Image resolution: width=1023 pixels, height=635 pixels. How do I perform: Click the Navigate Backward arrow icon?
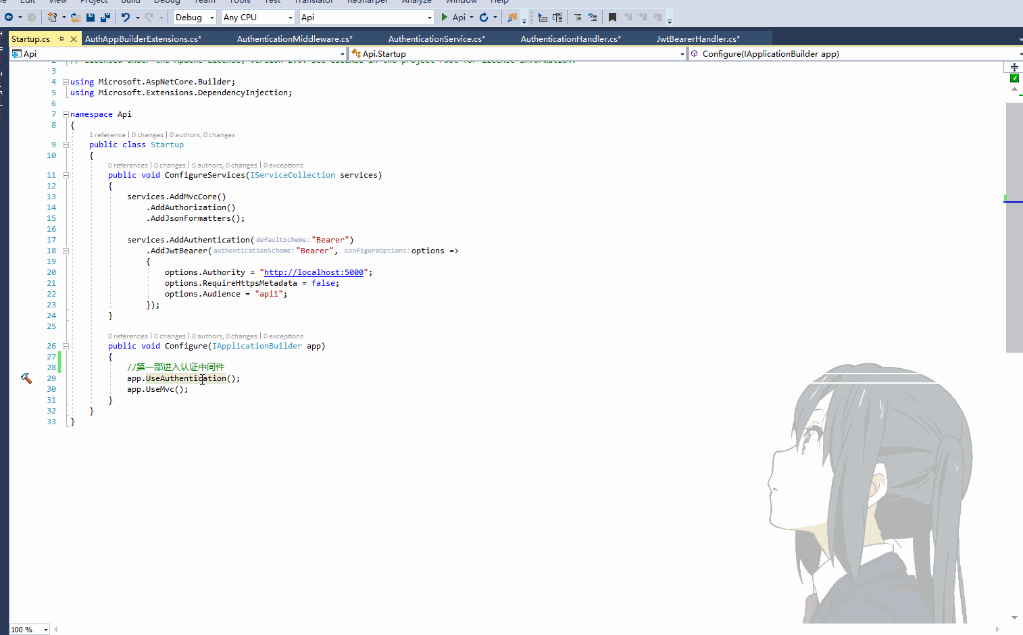(x=9, y=18)
